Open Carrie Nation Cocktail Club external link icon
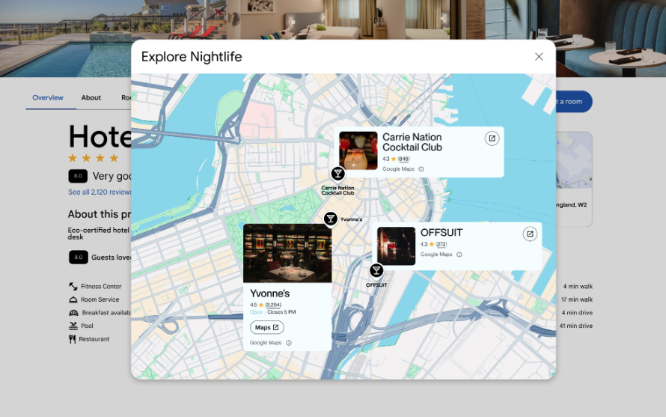 tap(492, 139)
